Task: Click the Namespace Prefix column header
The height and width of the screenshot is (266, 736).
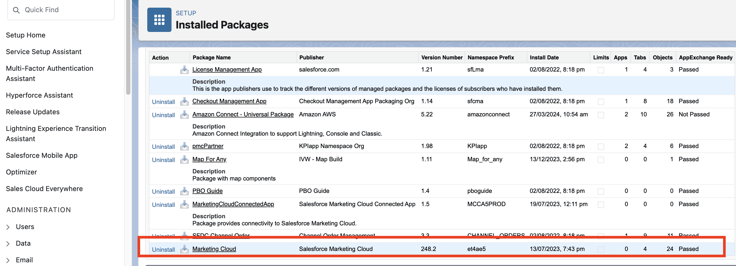Action: [491, 58]
